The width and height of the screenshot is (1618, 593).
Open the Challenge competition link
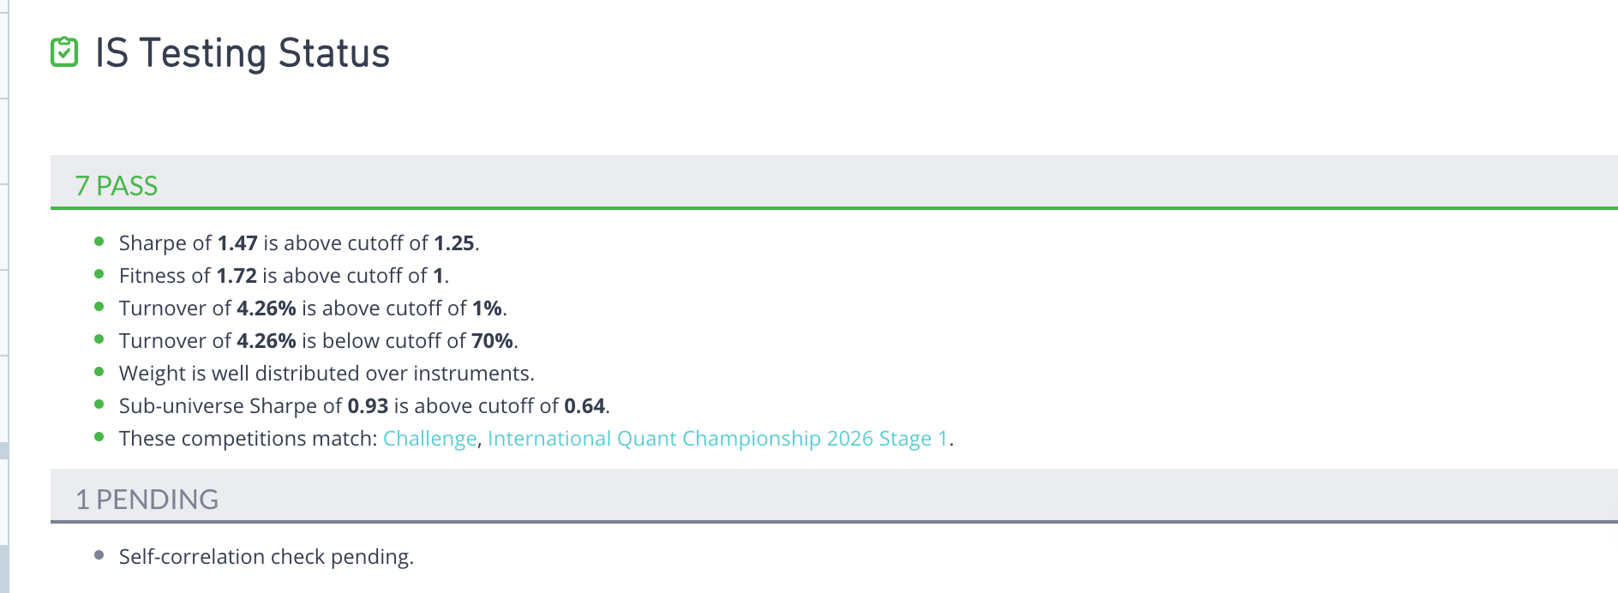click(429, 439)
